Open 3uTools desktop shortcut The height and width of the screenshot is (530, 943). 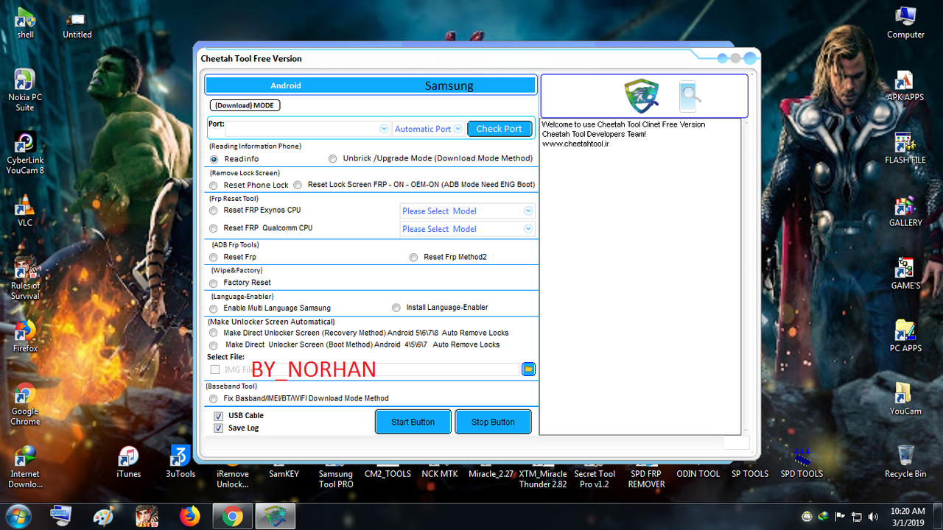pos(180,462)
